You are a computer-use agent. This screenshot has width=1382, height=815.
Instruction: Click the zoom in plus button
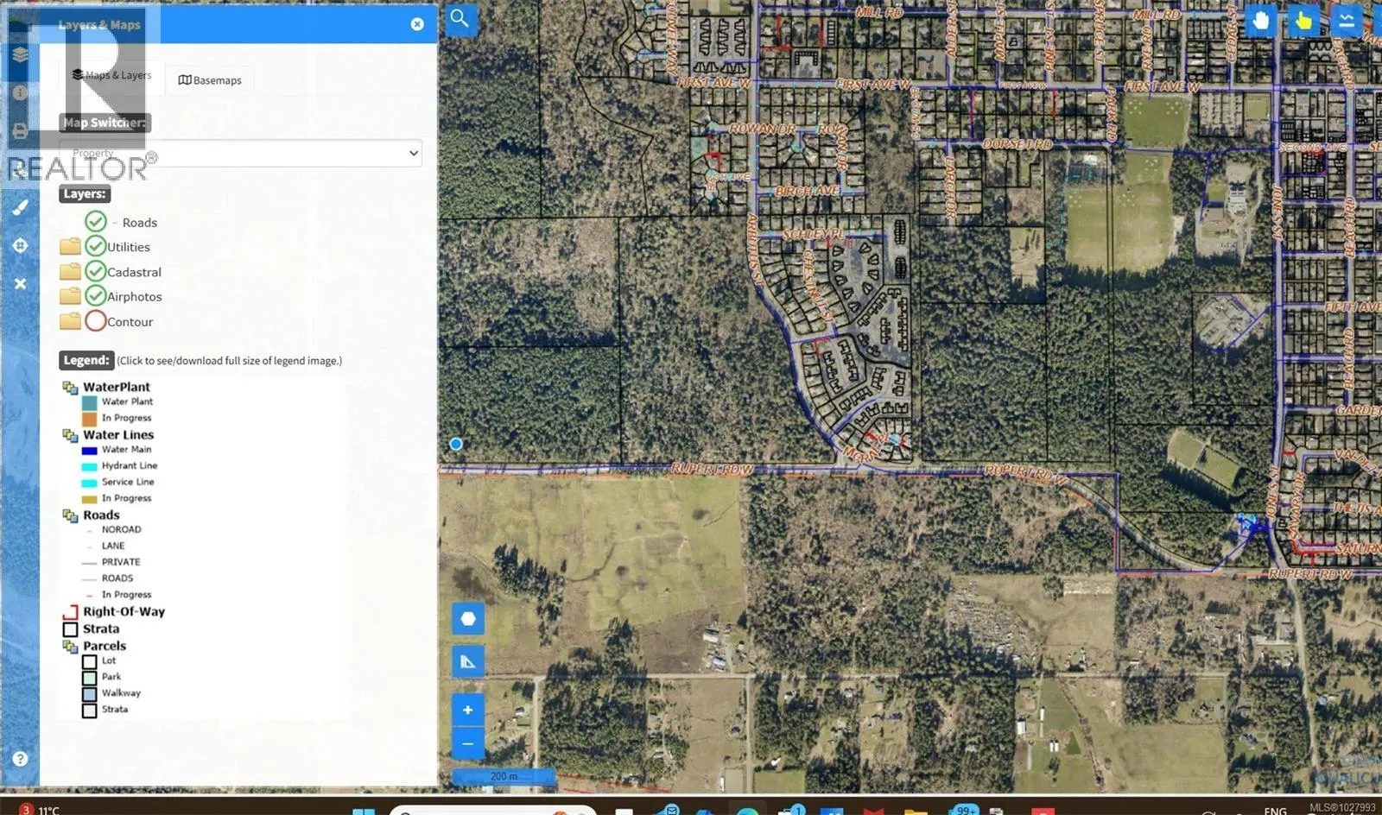pos(467,711)
